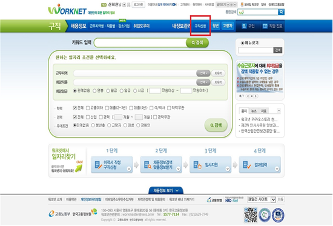Image resolution: width=333 pixels, height=226 pixels.
Task: Open the 수습근로자 minimum wage banner
Action: tap(260, 77)
